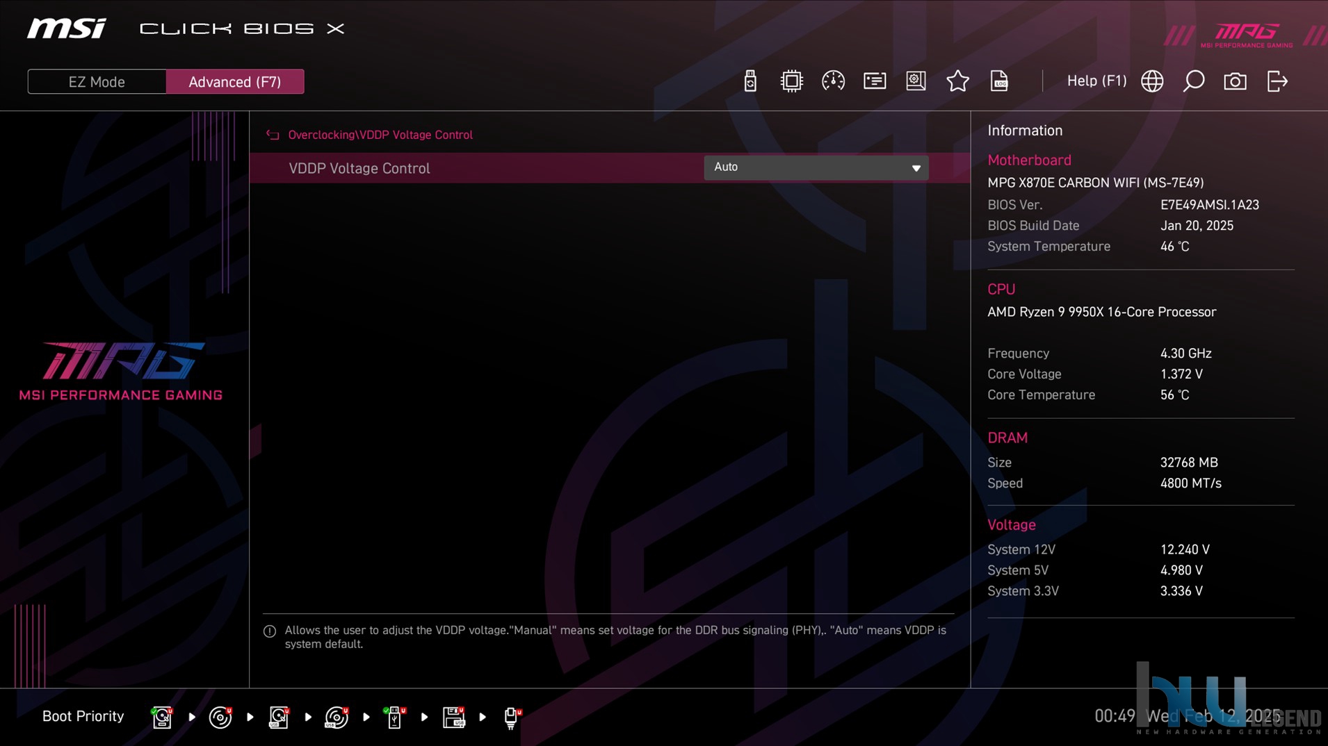This screenshot has height=746, width=1328.
Task: Select the hard disk boot device icon
Action: pyautogui.click(x=162, y=717)
